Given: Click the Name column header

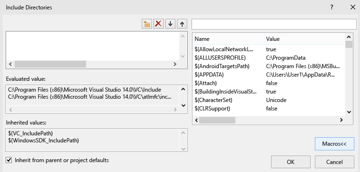Looking at the screenshot, I should (228, 39).
